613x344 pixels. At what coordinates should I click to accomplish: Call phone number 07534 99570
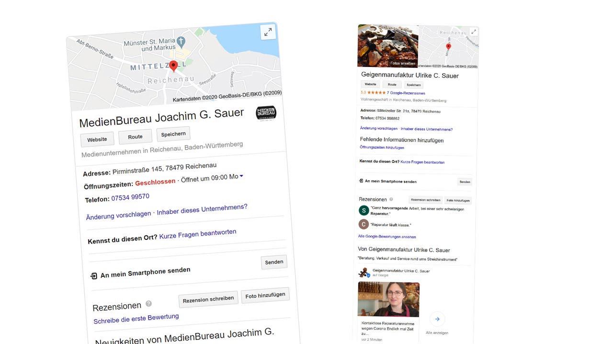click(130, 197)
